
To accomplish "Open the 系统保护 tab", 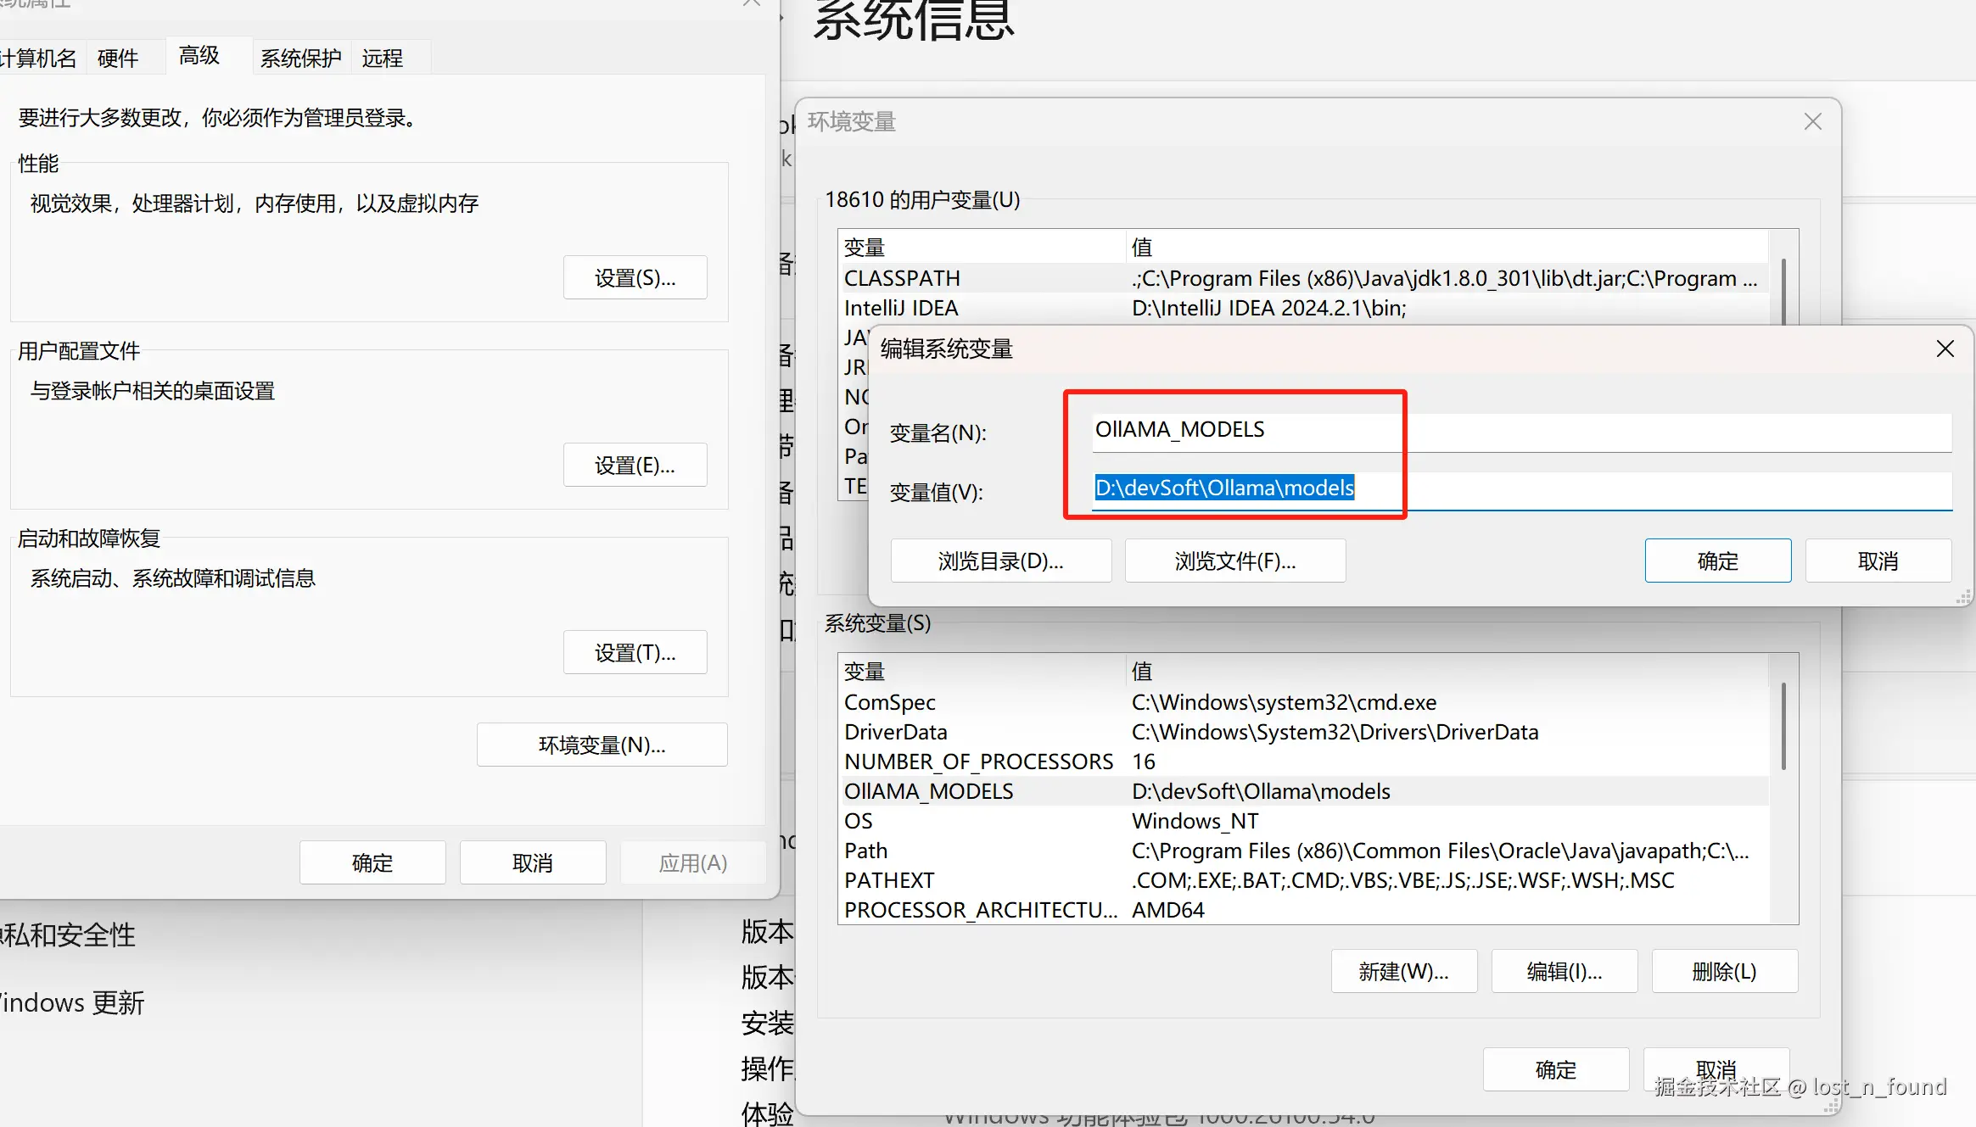I will click(300, 59).
